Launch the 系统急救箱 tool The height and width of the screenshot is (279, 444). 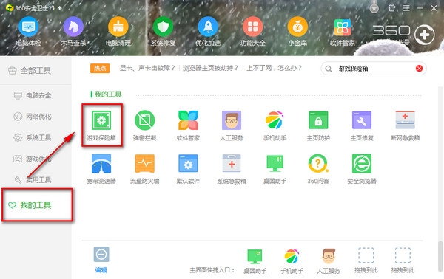(232, 169)
